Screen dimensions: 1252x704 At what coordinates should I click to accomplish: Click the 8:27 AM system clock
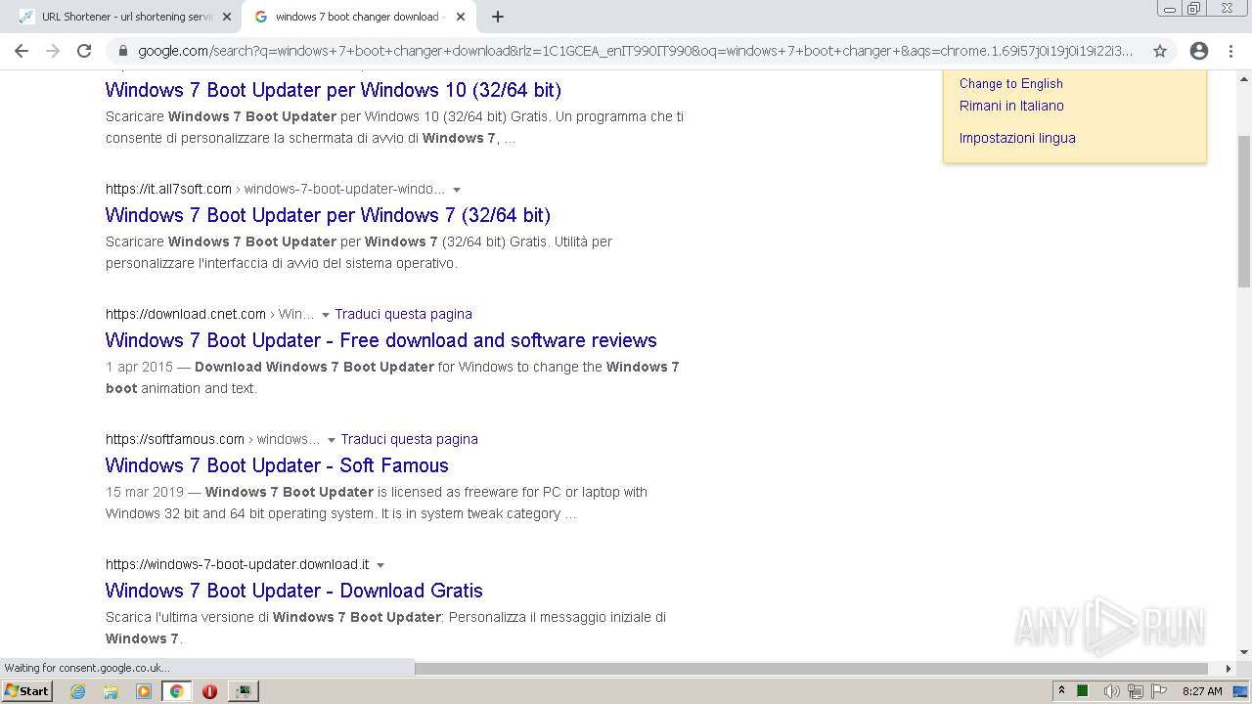pos(1202,691)
